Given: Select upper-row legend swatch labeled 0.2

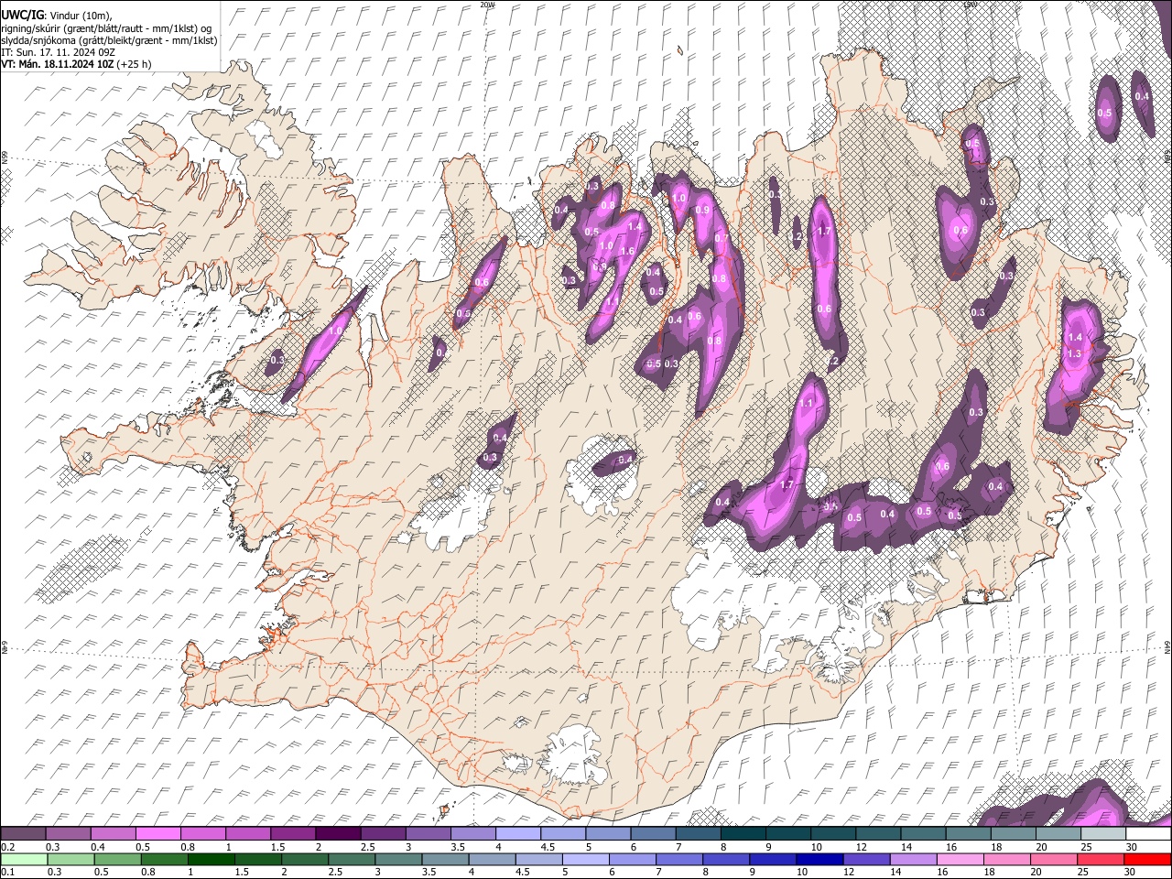Looking at the screenshot, I should 23,833.
